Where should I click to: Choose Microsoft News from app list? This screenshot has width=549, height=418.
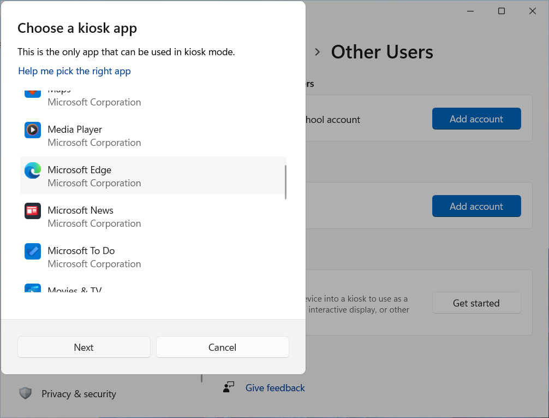pyautogui.click(x=153, y=216)
